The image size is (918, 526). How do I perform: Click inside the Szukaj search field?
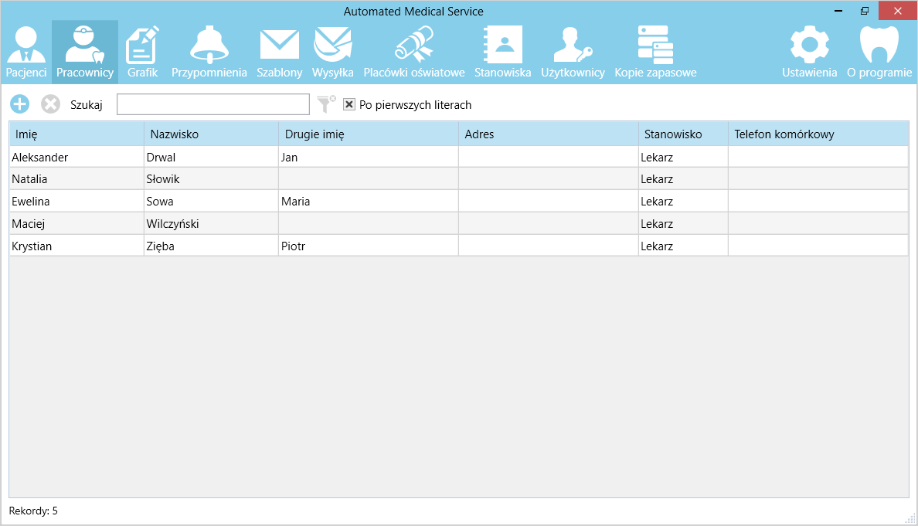(x=212, y=104)
